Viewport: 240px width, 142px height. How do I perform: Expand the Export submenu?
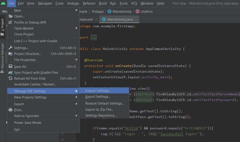tap(76, 104)
